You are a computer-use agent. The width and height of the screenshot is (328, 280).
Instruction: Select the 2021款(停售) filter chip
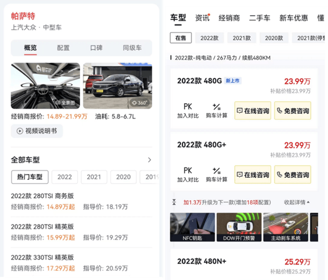pyautogui.click(x=309, y=38)
